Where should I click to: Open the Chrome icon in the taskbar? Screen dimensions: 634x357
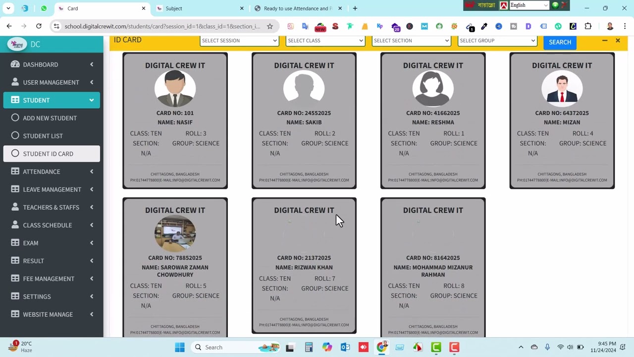click(x=381, y=347)
